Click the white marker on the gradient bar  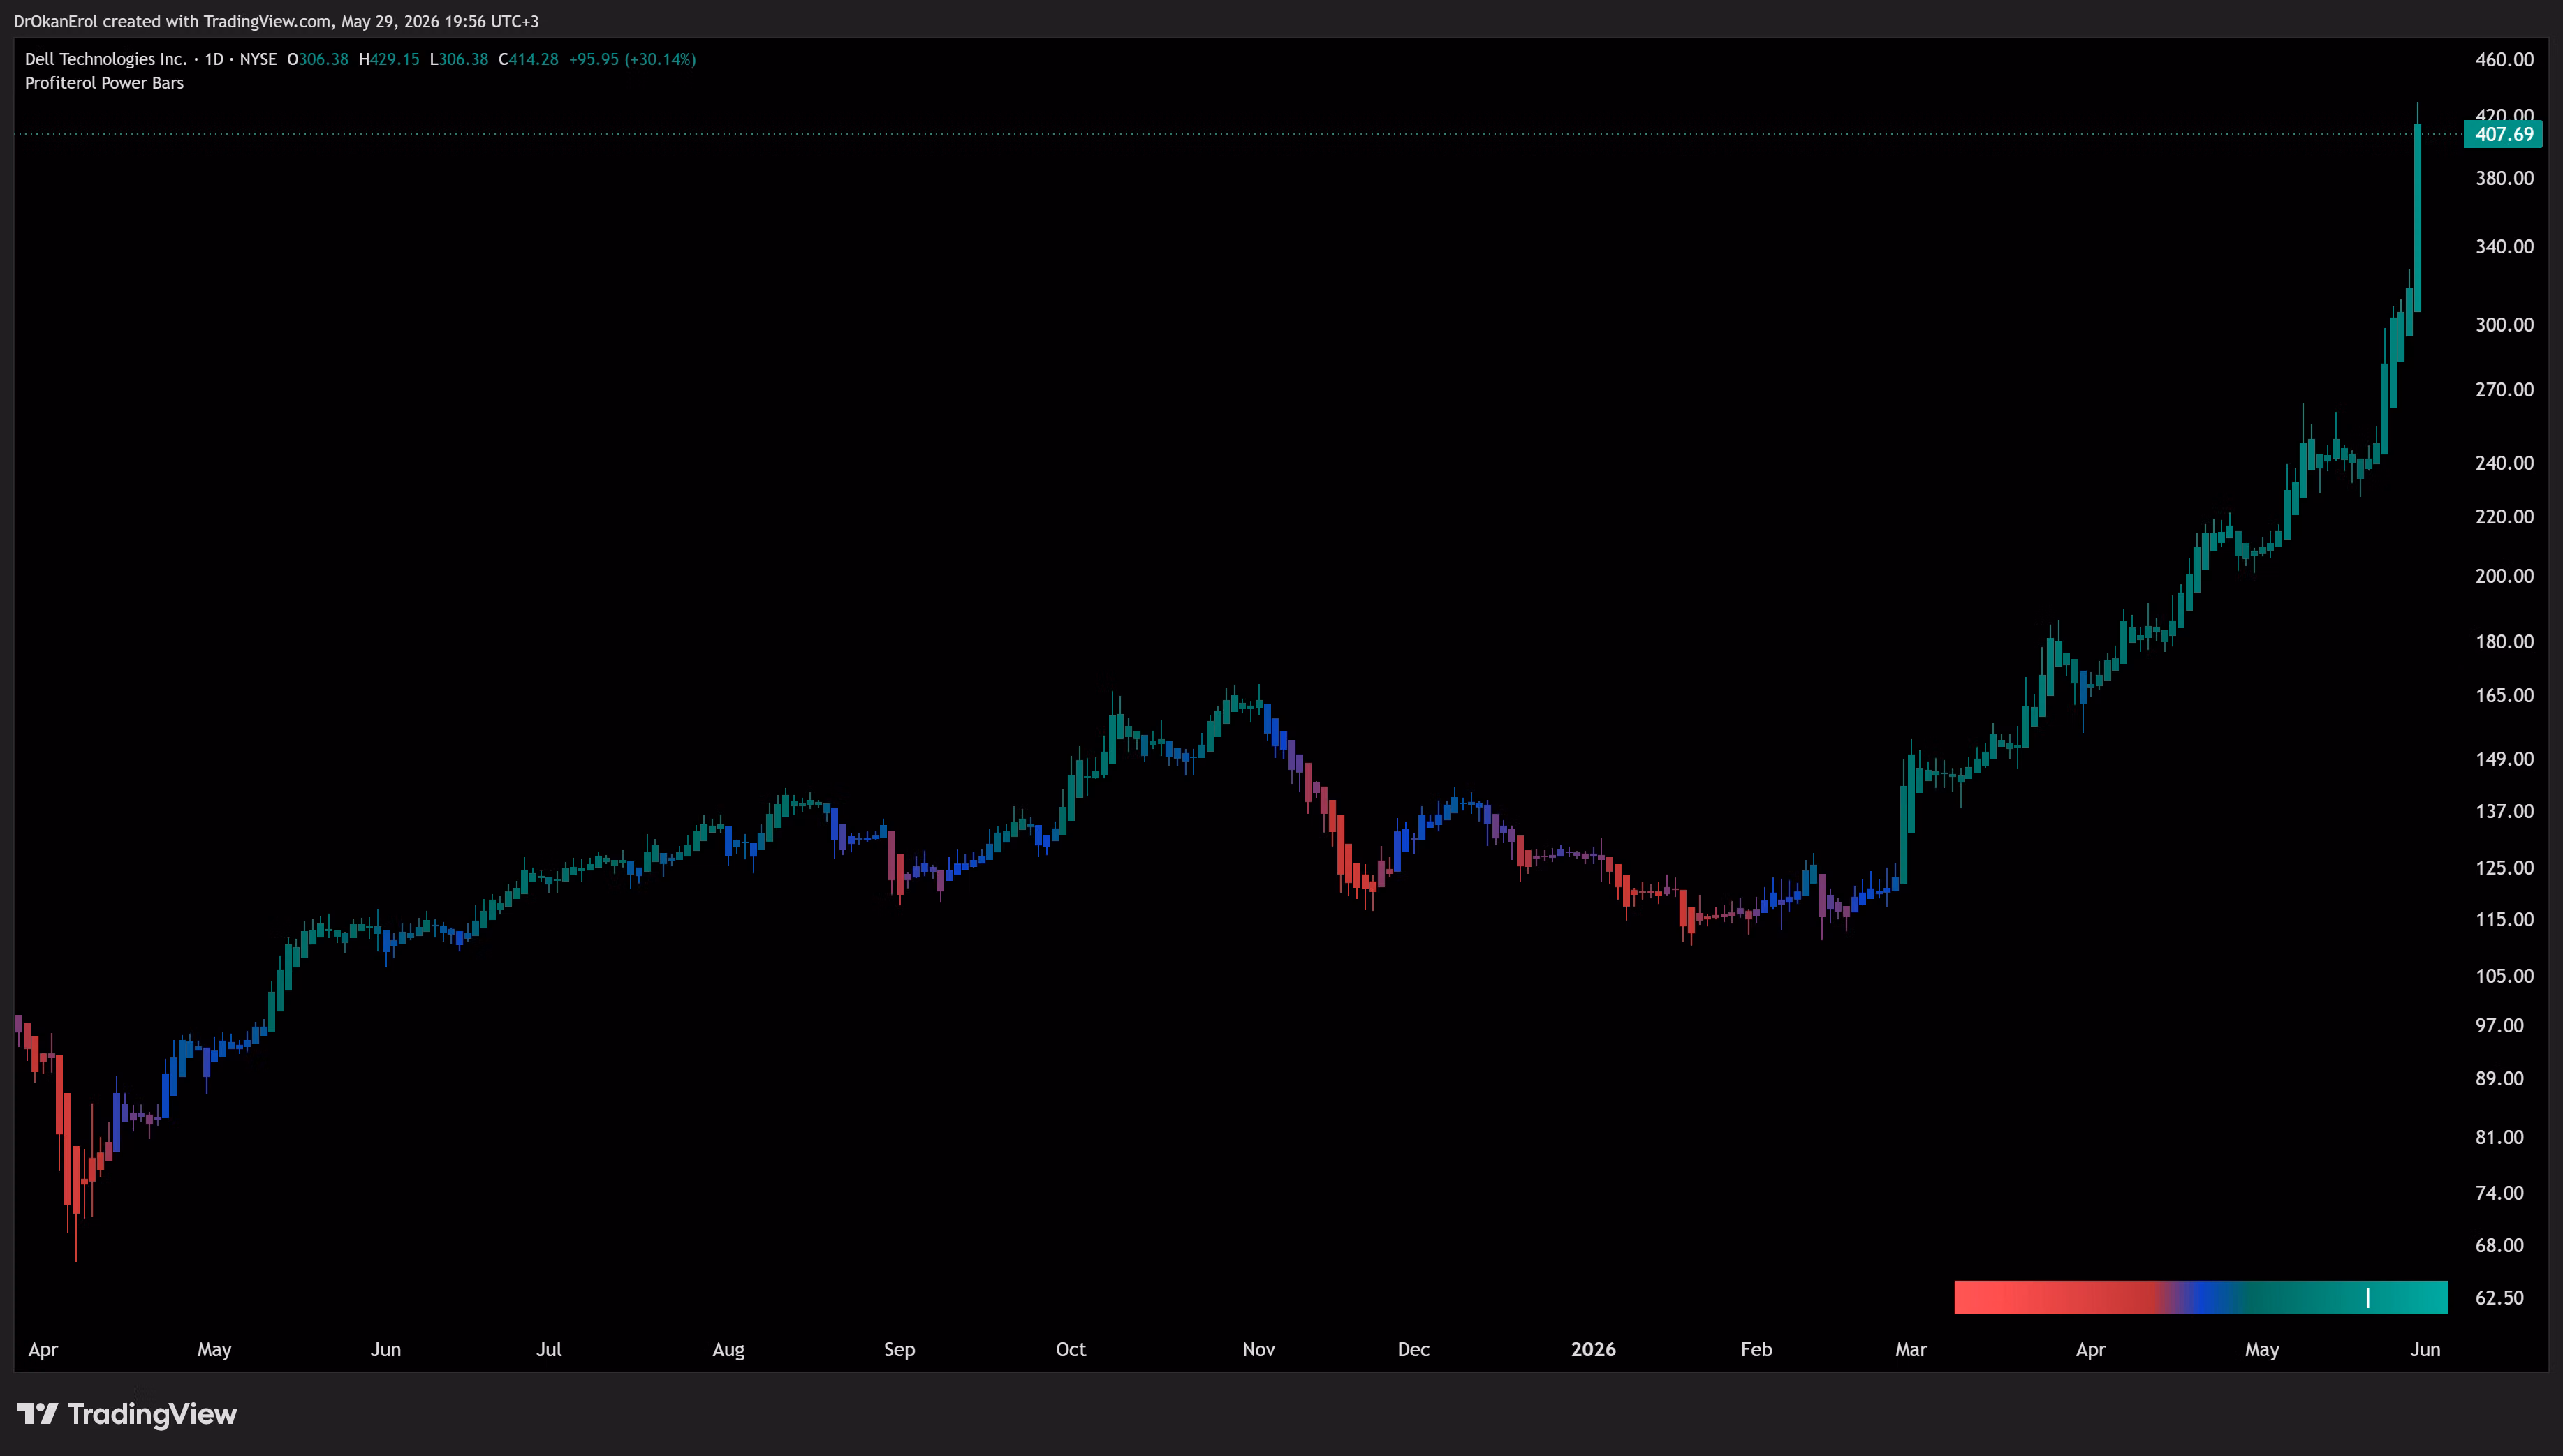[x=2367, y=1298]
